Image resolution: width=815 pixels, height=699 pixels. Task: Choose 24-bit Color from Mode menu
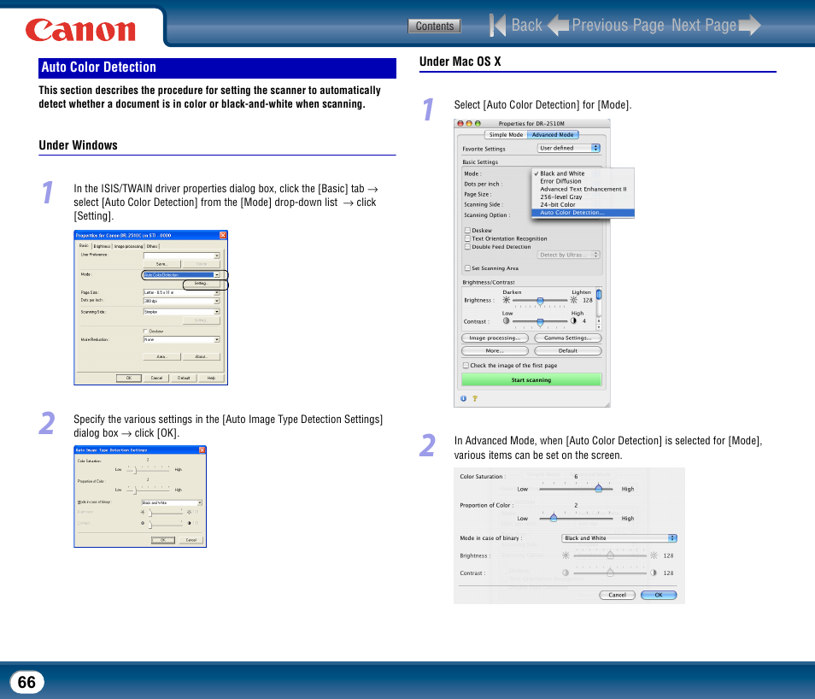[x=583, y=205]
